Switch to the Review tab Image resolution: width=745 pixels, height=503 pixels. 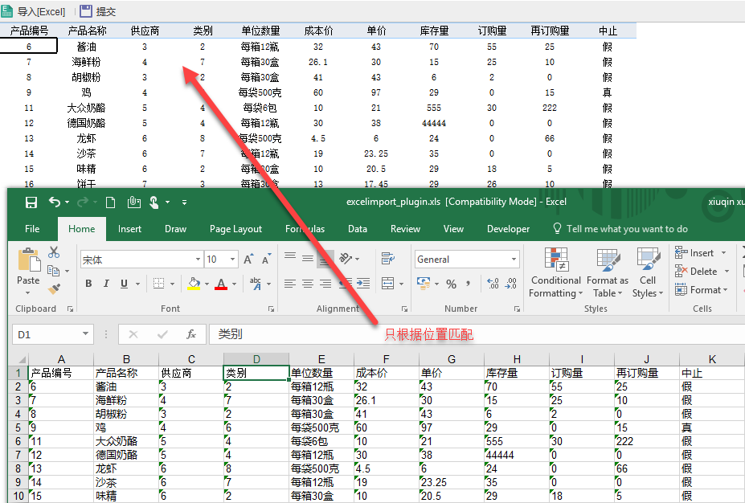tap(405, 229)
